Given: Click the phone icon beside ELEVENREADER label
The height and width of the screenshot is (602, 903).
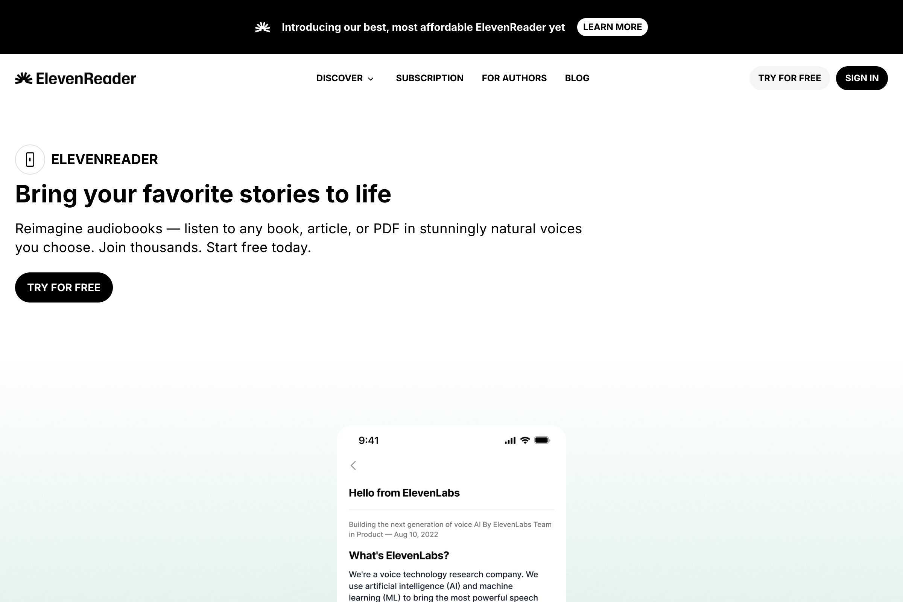Looking at the screenshot, I should point(30,159).
